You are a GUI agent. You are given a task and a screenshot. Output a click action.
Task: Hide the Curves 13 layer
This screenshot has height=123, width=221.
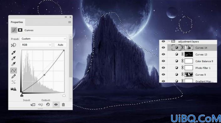[163, 54]
